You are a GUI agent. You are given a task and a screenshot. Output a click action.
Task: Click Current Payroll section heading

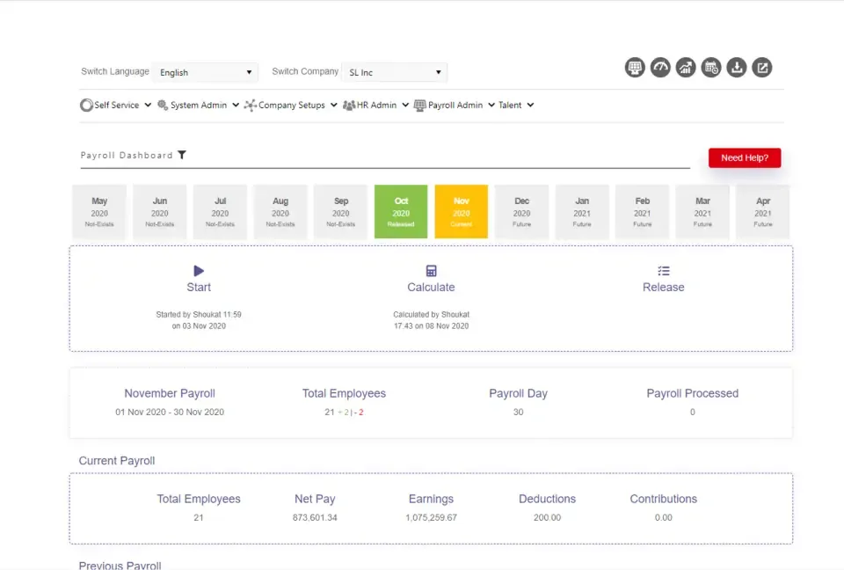coord(117,461)
